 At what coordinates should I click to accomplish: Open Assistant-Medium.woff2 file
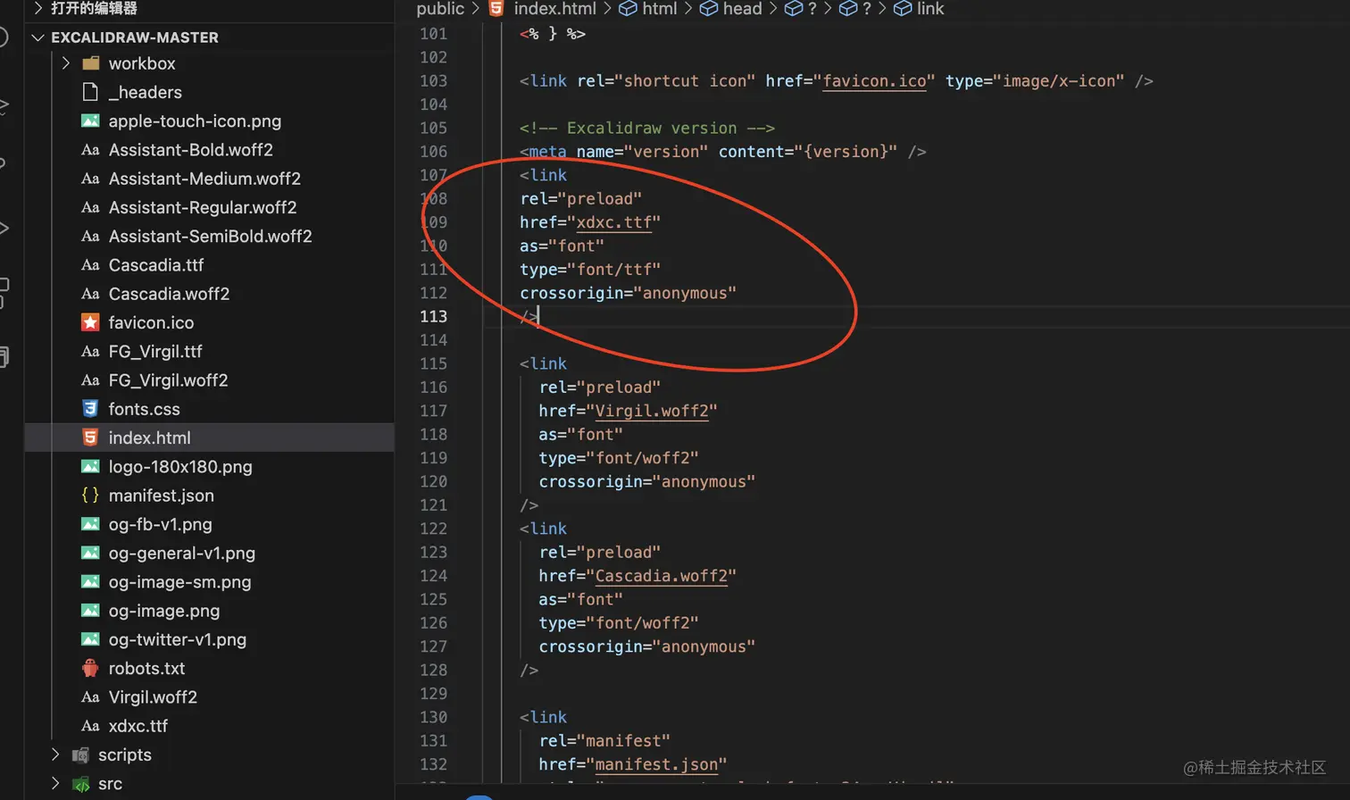tap(204, 179)
